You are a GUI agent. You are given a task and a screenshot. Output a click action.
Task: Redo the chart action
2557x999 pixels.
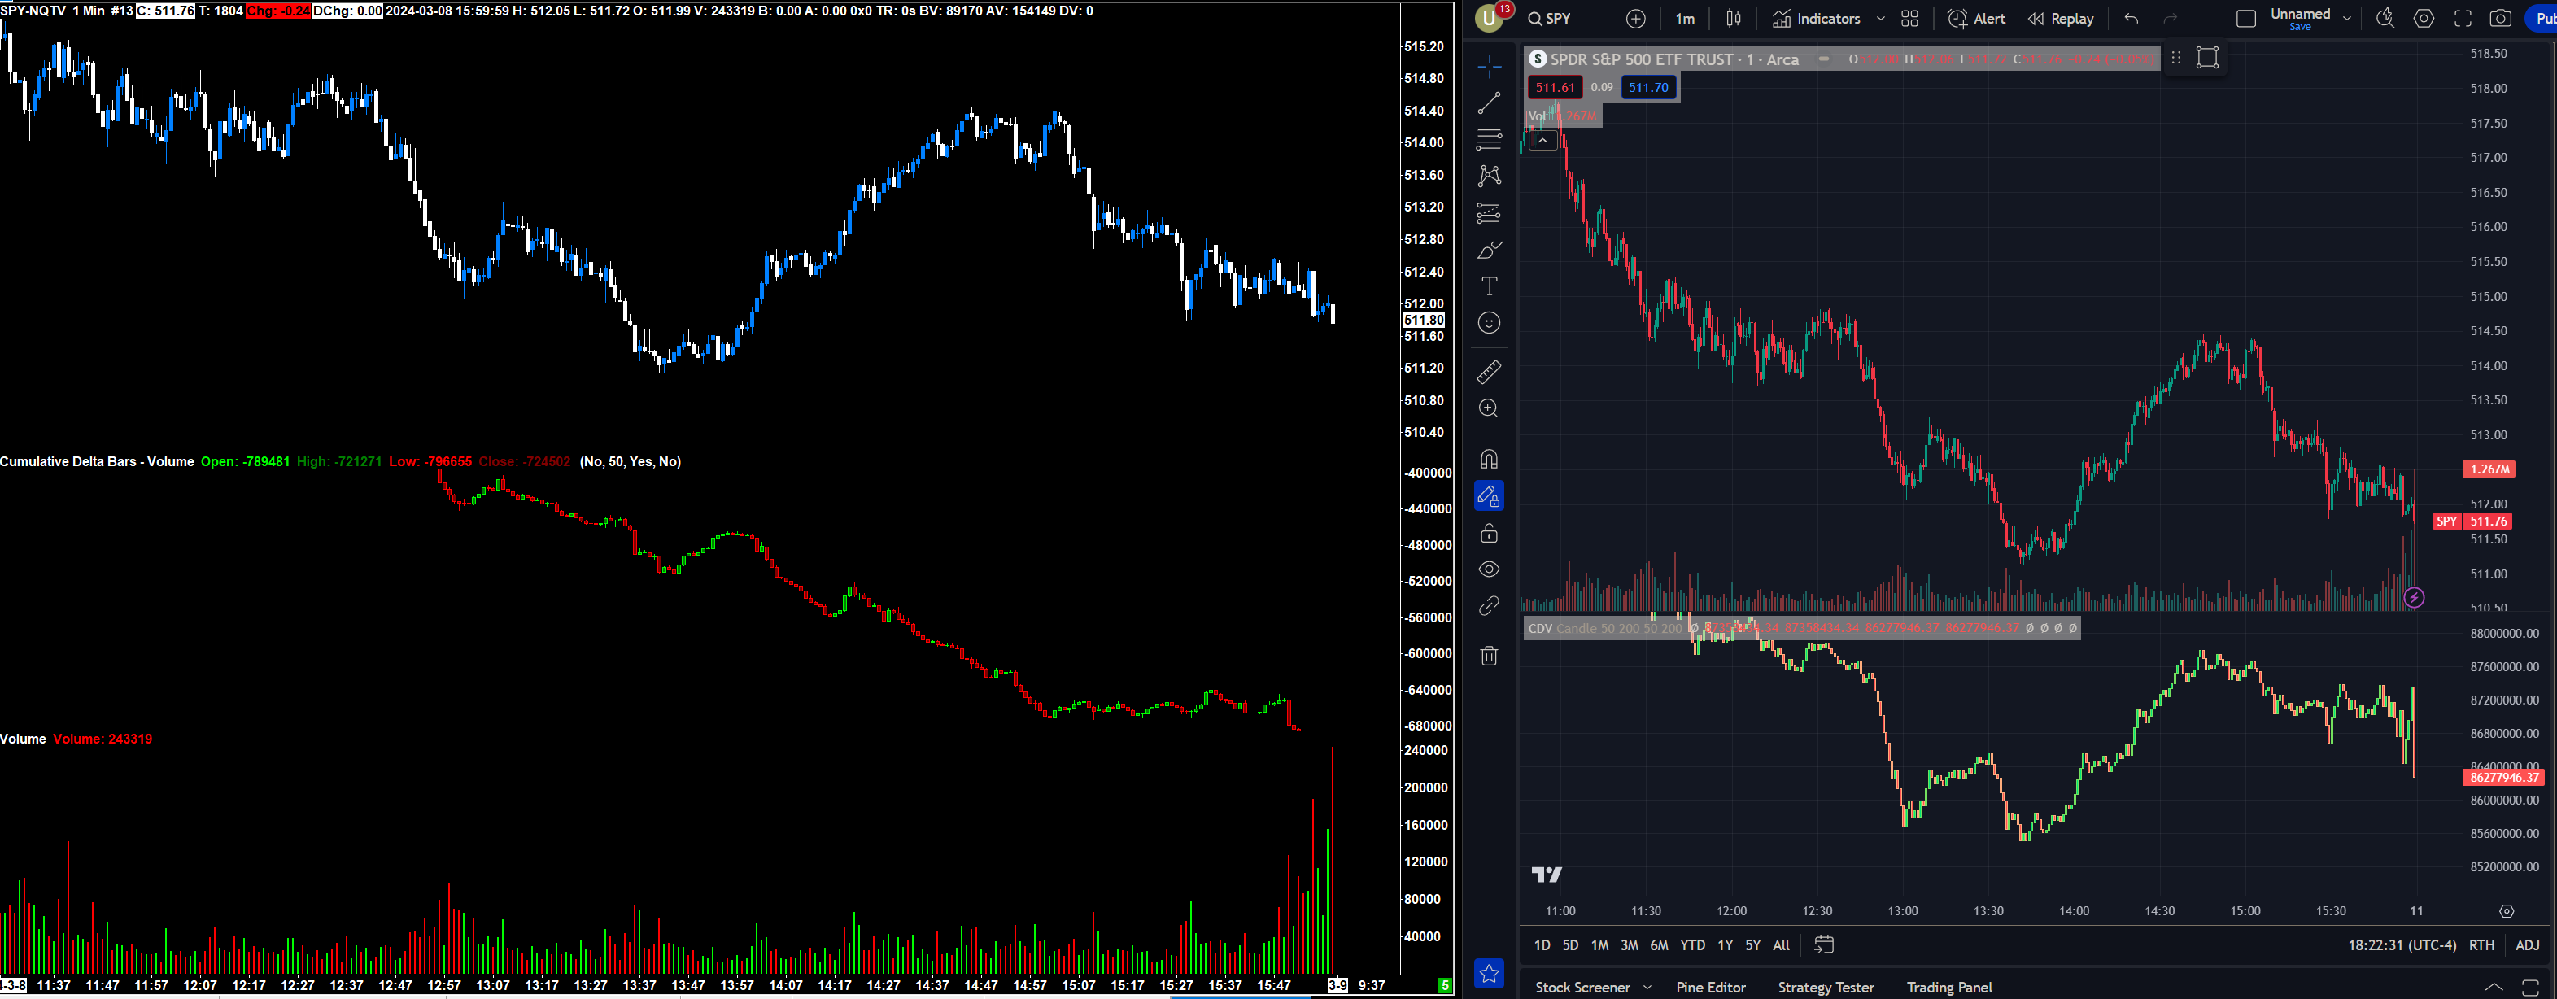click(x=2170, y=19)
